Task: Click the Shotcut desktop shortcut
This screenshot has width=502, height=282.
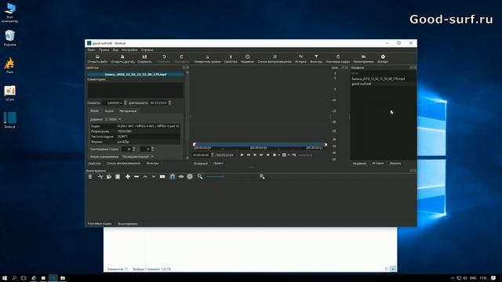Action: tap(9, 120)
